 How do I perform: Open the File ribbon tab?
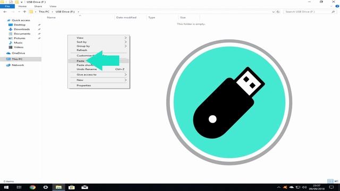pyautogui.click(x=7, y=6)
